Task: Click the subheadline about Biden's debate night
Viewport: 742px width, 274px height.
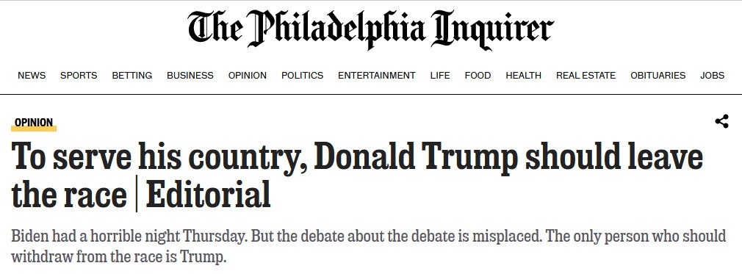Action: (368, 247)
